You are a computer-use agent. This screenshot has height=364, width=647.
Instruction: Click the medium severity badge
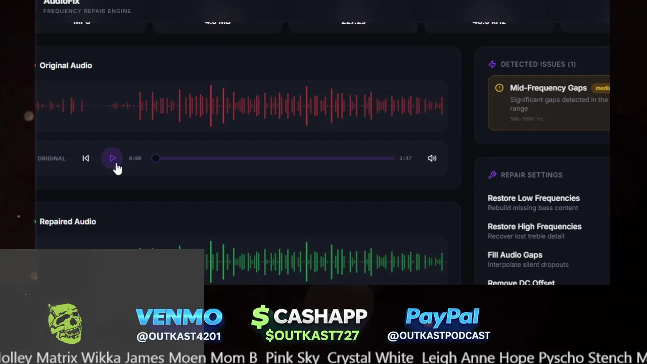pyautogui.click(x=601, y=88)
